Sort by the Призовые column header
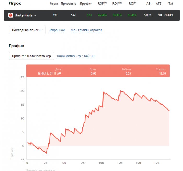The image size is (183, 171). pos(68,4)
